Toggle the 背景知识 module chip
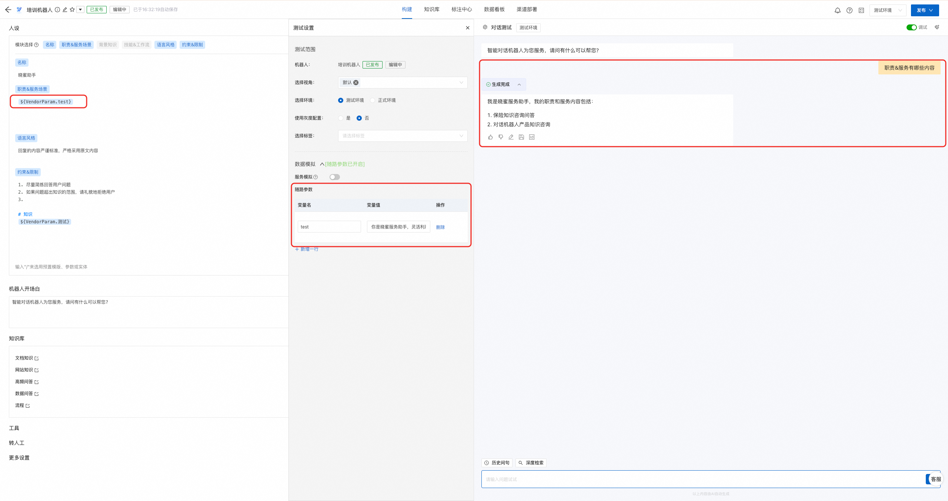Screen dimensions: 948x501 point(108,45)
